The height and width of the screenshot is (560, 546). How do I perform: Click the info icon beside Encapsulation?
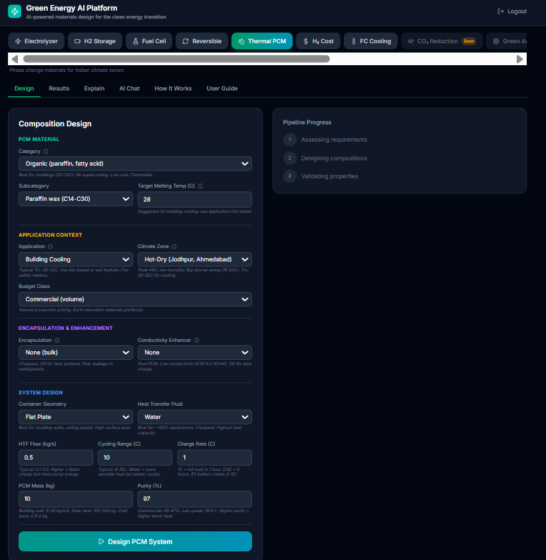tap(57, 341)
